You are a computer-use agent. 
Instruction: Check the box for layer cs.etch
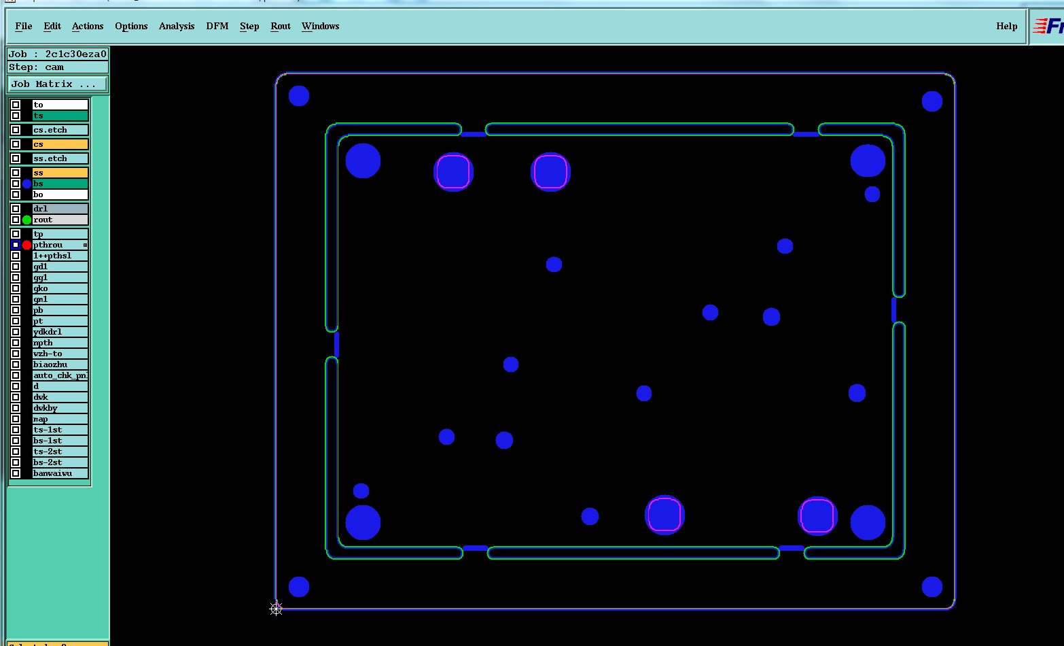click(x=16, y=130)
